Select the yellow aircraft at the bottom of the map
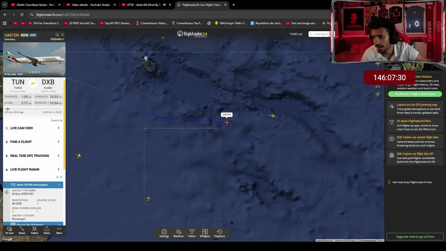 148,199
